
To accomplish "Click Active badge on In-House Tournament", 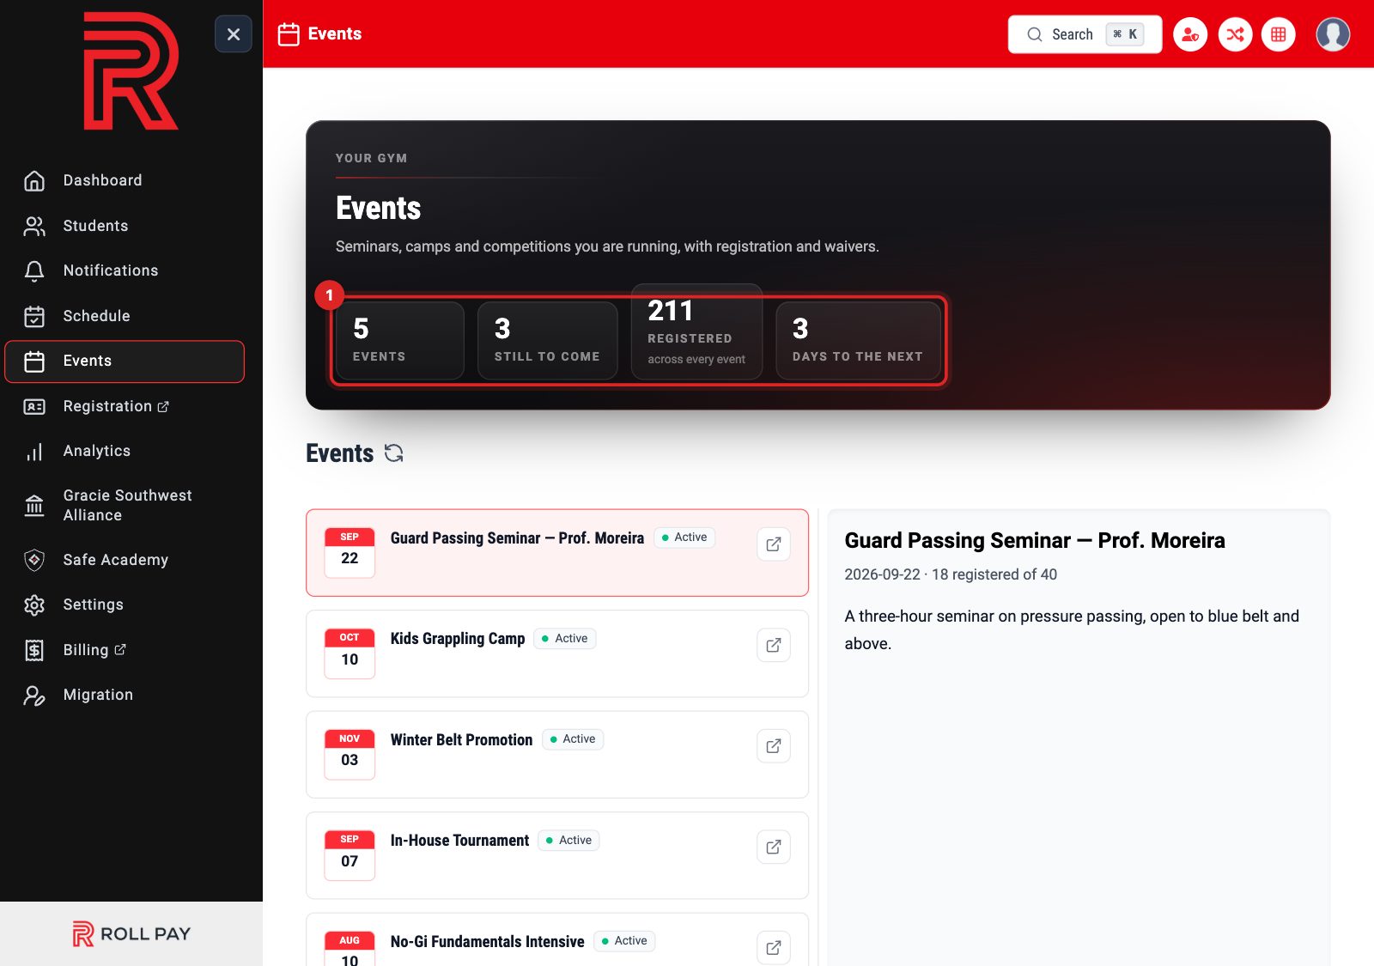I will coord(568,841).
